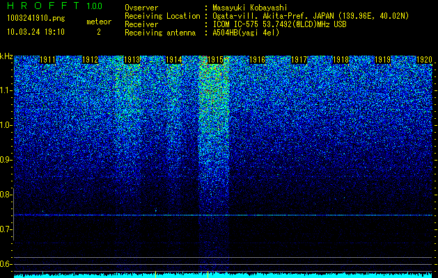Click the HROFFT 1.0.0 title text
This screenshot has width=438, height=278.
point(54,6)
